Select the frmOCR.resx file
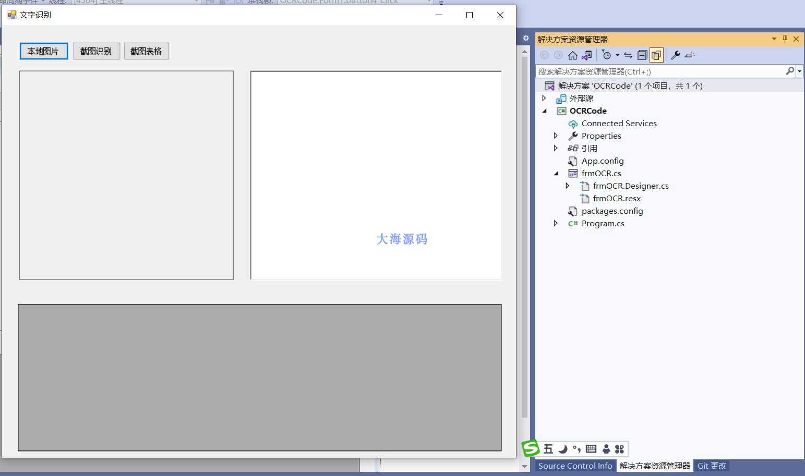 (x=617, y=198)
